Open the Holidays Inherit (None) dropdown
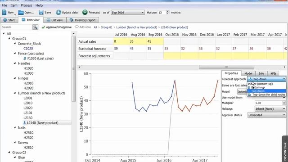The image size is (288, 162). [270, 109]
